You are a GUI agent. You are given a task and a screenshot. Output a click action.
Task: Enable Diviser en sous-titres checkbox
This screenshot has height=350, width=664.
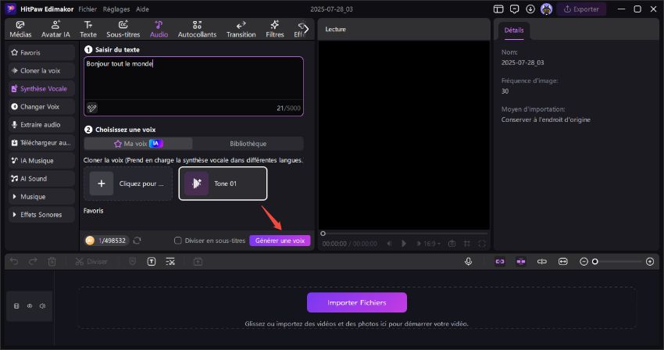(178, 241)
